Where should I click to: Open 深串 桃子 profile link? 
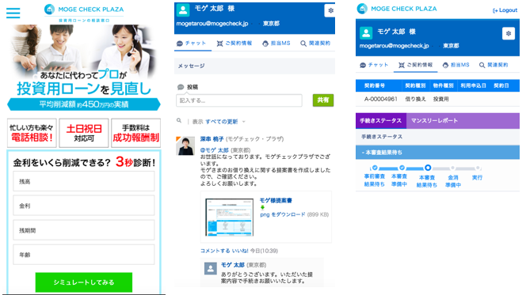212,139
